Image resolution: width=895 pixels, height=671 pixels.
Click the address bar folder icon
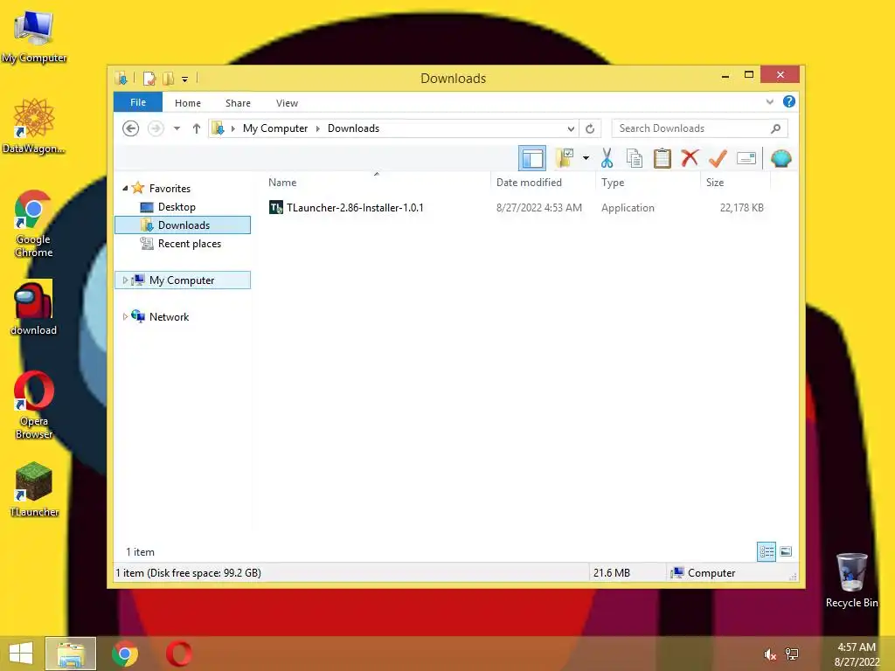click(218, 128)
